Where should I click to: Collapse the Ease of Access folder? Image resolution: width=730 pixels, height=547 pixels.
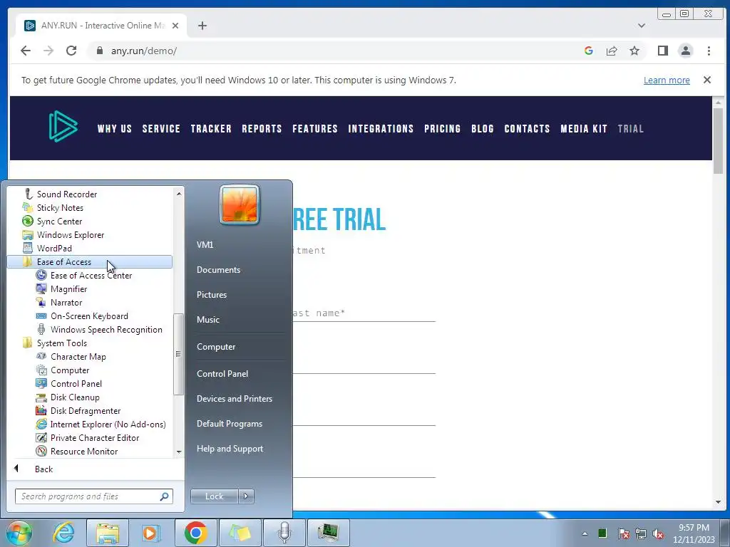click(x=89, y=261)
